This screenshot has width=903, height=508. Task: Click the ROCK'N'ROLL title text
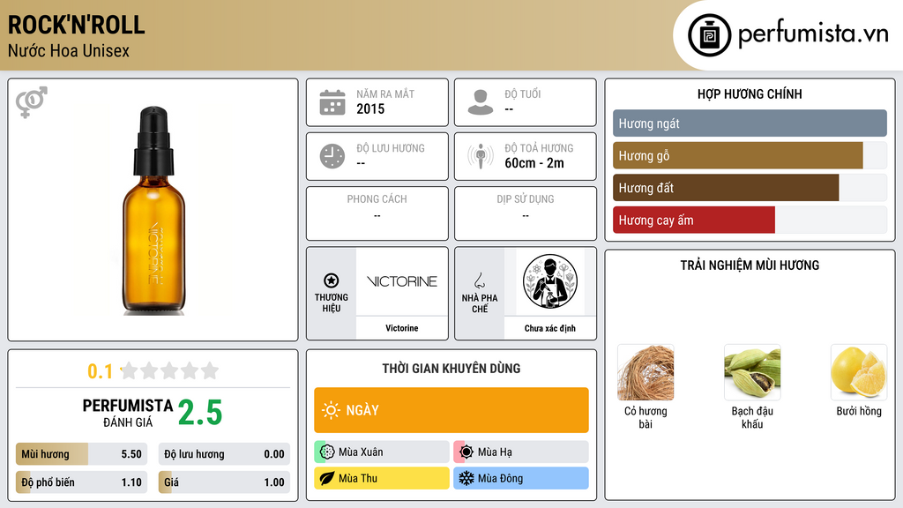coord(76,26)
